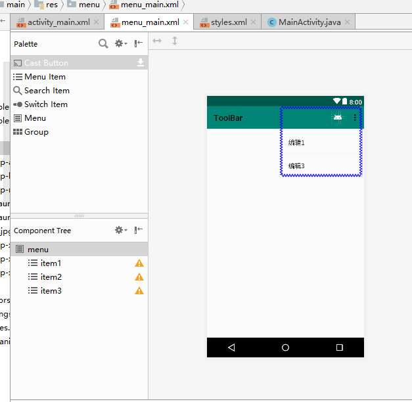
Task: Click back triangle in preview navigation bar
Action: (231, 347)
